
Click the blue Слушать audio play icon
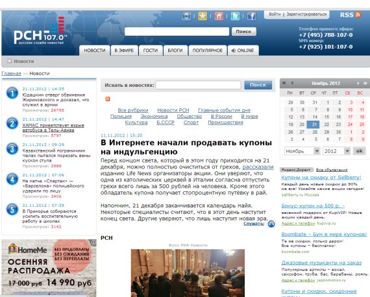tap(271, 224)
